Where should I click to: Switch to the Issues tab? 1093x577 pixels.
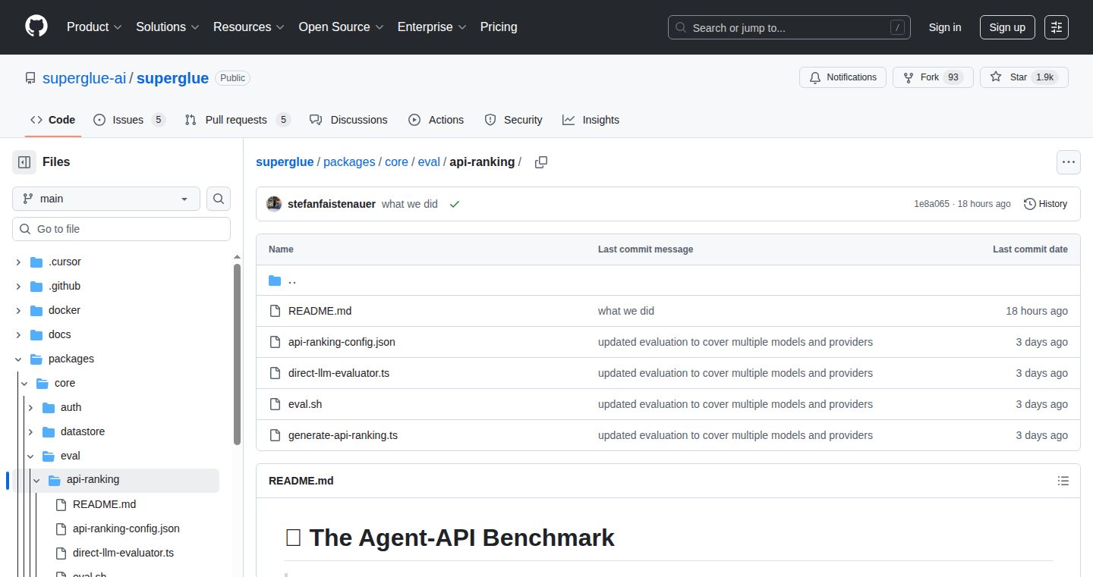click(129, 120)
